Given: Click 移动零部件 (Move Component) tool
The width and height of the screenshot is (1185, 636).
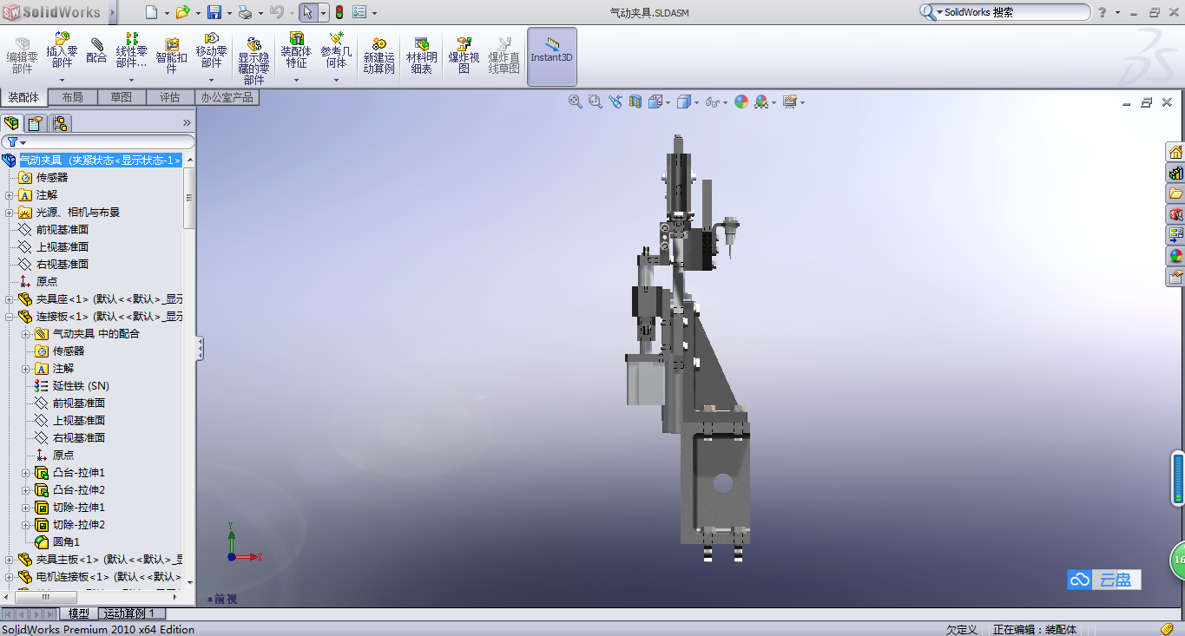Looking at the screenshot, I should (211, 51).
